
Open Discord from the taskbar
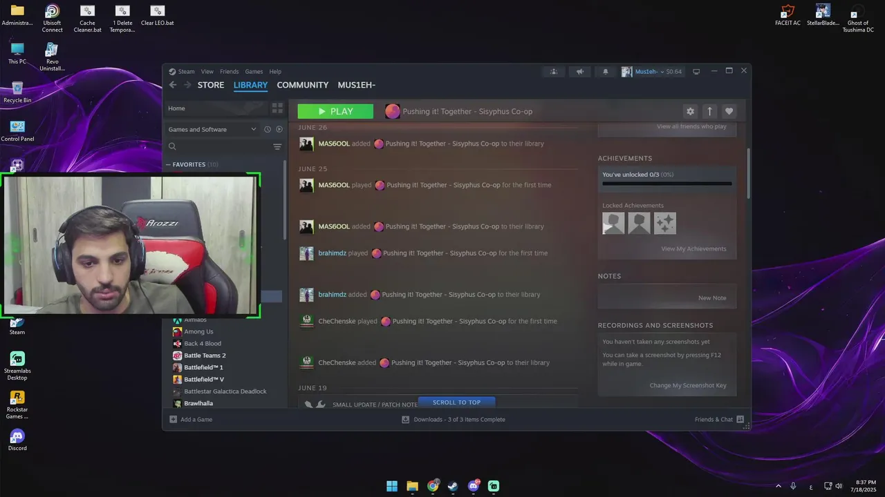(474, 486)
